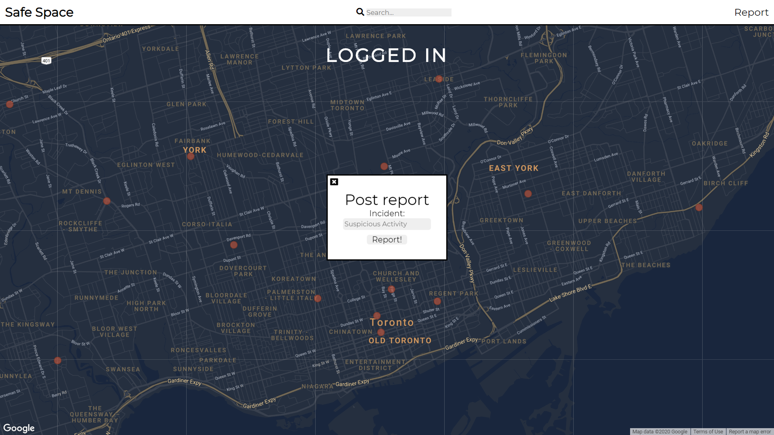Click incident marker near Little Italy
774x435 pixels.
(x=318, y=298)
